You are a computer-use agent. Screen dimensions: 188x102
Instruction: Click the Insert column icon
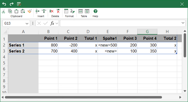tap(44, 11)
